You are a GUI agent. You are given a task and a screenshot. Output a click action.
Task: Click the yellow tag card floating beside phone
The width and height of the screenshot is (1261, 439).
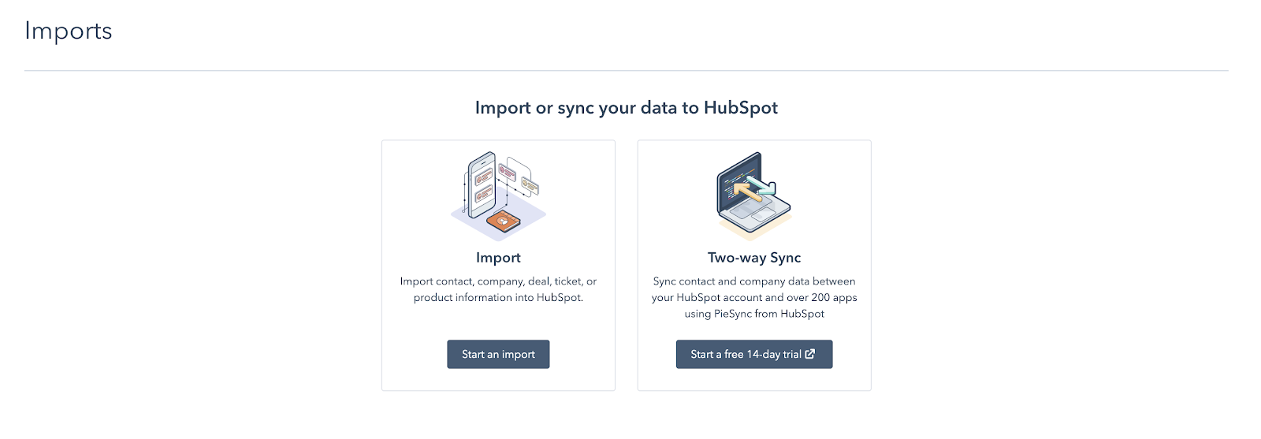(x=530, y=186)
